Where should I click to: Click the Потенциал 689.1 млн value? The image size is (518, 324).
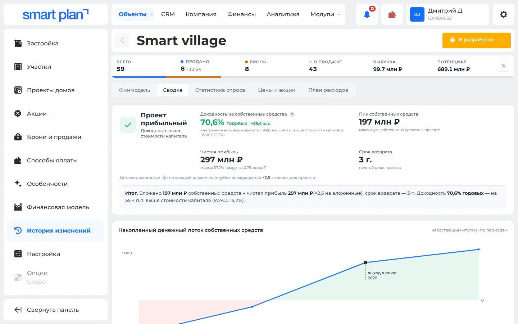click(x=454, y=69)
